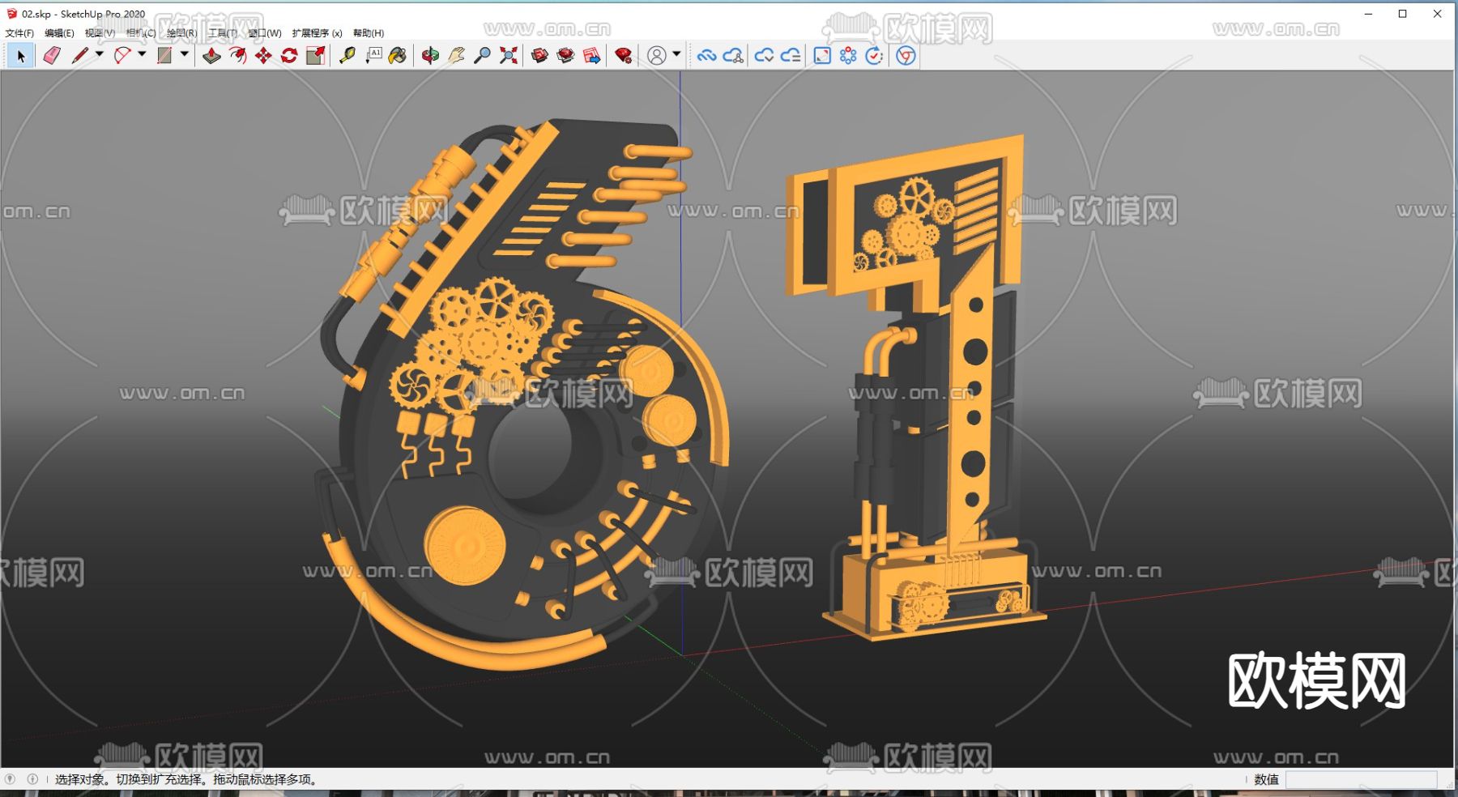Viewport: 1458px width, 797px height.
Task: Activate the Push/Pull tool
Action: tap(211, 55)
